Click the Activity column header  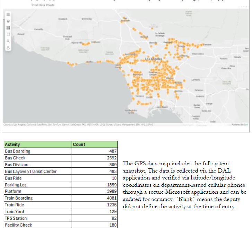click(x=12, y=144)
